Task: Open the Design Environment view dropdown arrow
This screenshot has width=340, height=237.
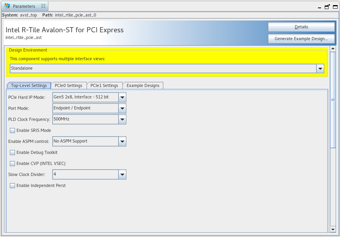Action: coord(320,69)
